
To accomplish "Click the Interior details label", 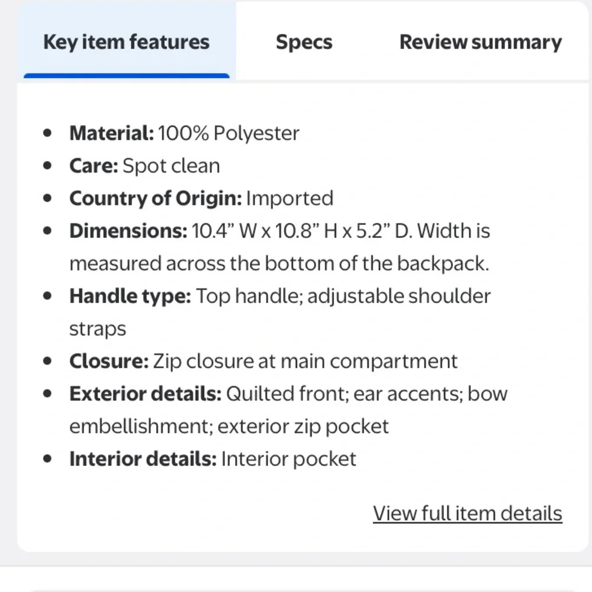I will [143, 459].
